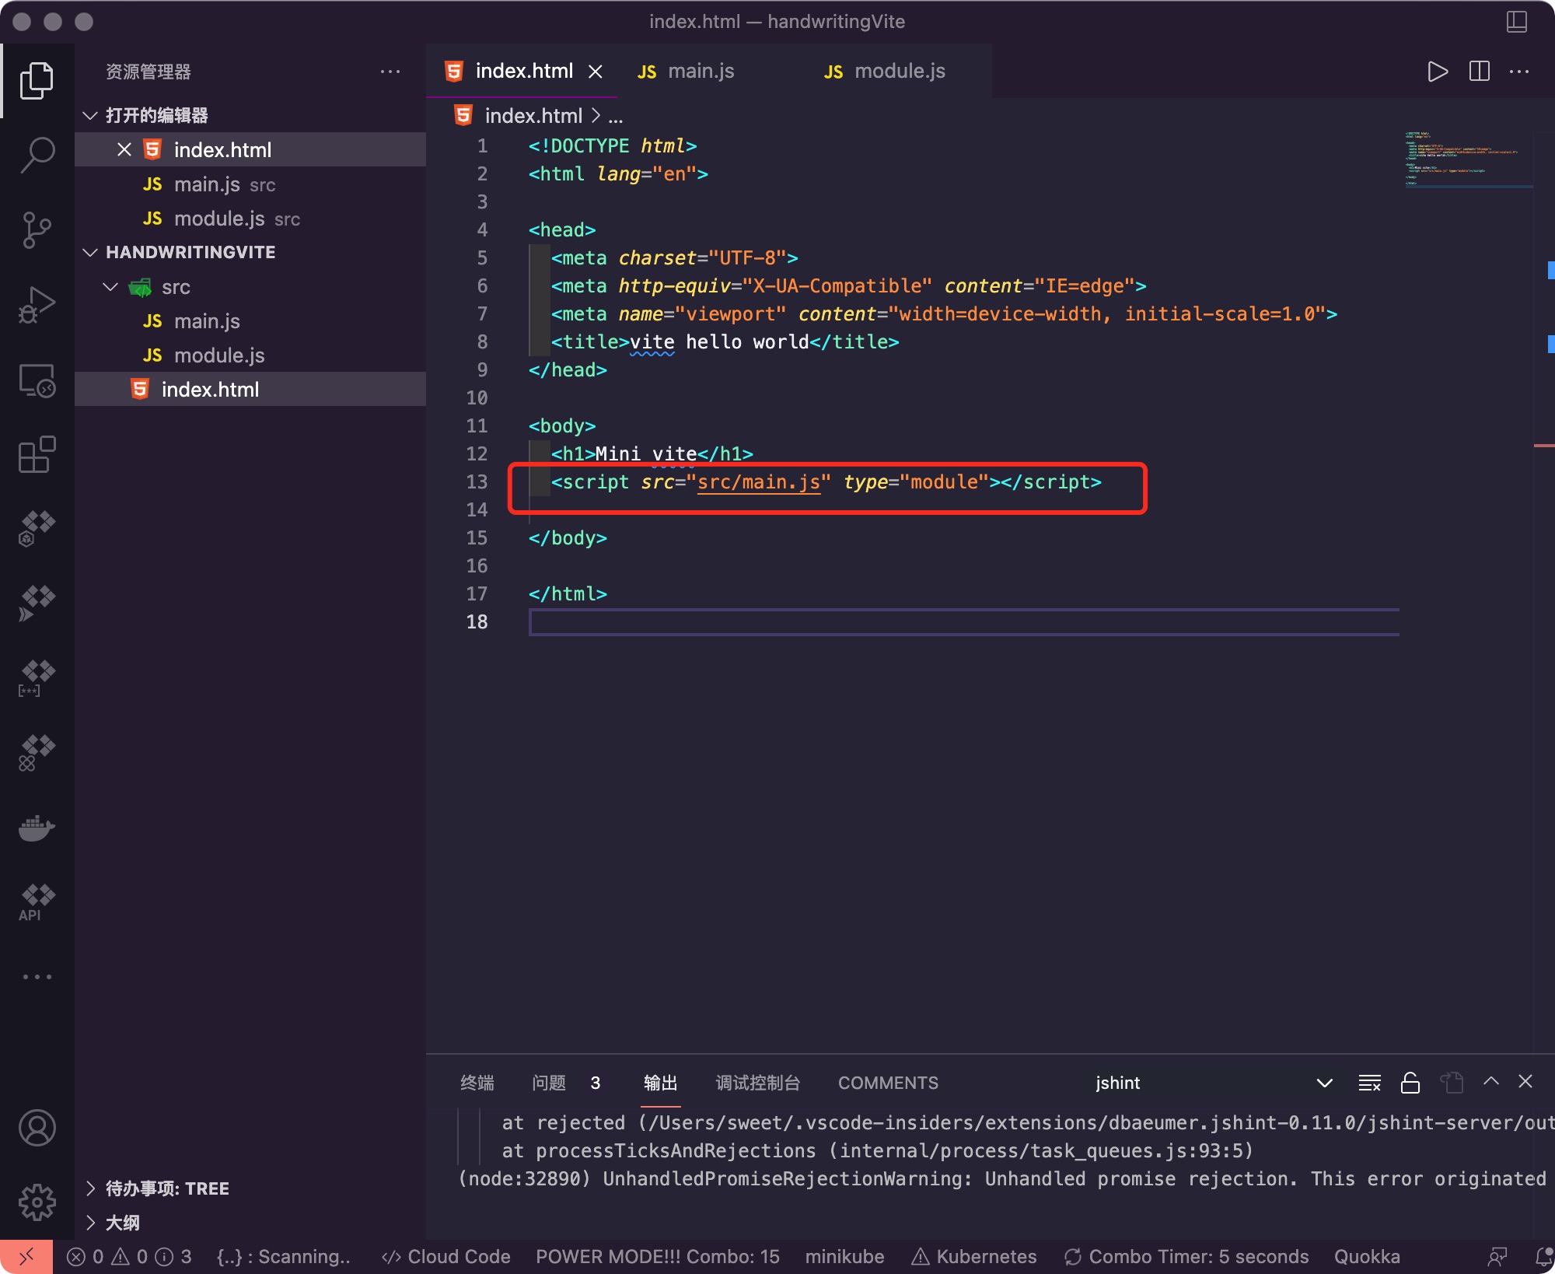
Task: Open the Docker view icon
Action: (37, 828)
